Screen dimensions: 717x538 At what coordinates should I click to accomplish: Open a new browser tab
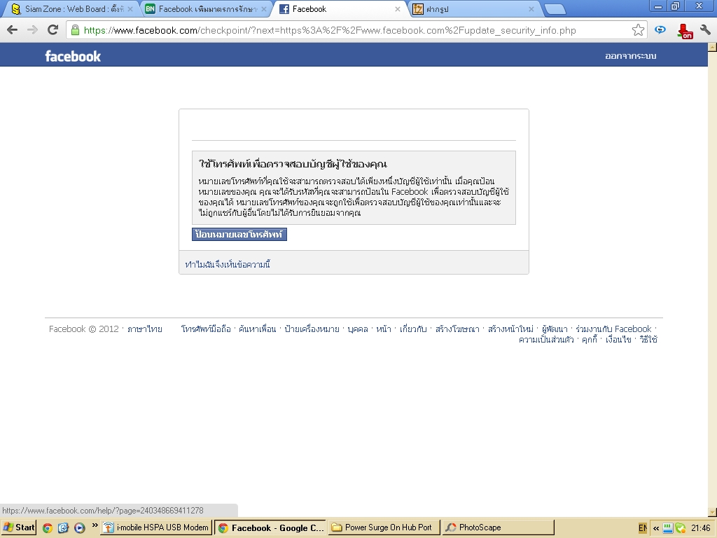click(555, 9)
